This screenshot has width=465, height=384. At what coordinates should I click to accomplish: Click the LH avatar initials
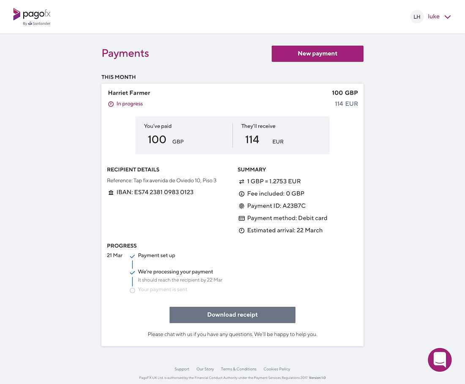coord(417,17)
